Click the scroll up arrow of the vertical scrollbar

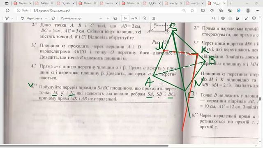(260, 17)
